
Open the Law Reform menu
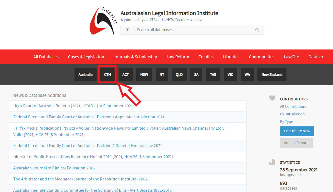[x=178, y=57]
